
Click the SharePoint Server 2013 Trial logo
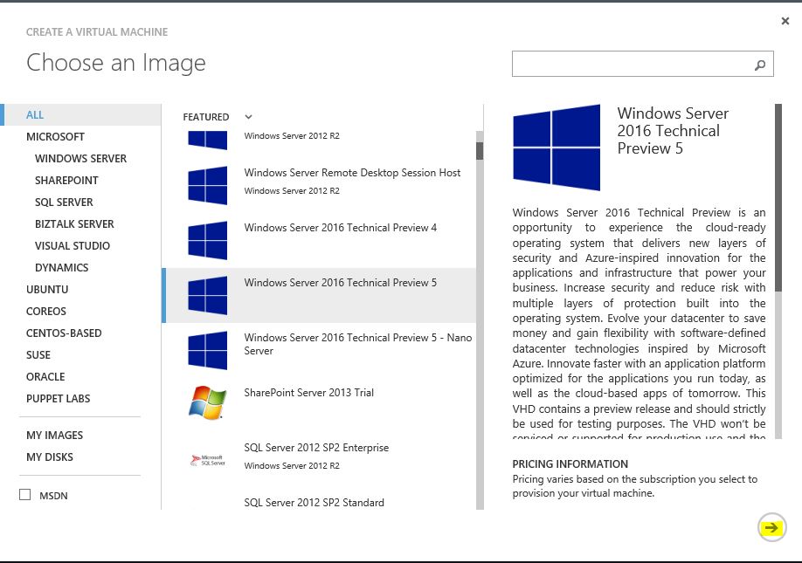208,402
